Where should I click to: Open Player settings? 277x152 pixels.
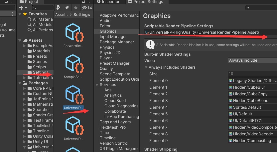click(x=106, y=58)
